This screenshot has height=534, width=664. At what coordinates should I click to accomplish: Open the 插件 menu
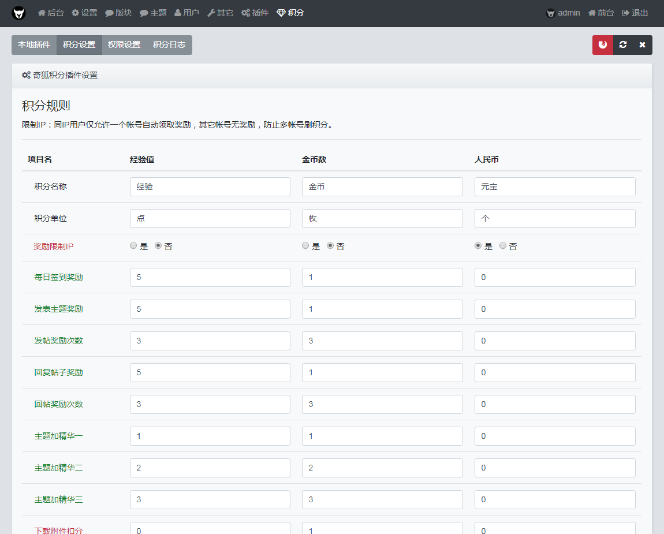pos(255,13)
